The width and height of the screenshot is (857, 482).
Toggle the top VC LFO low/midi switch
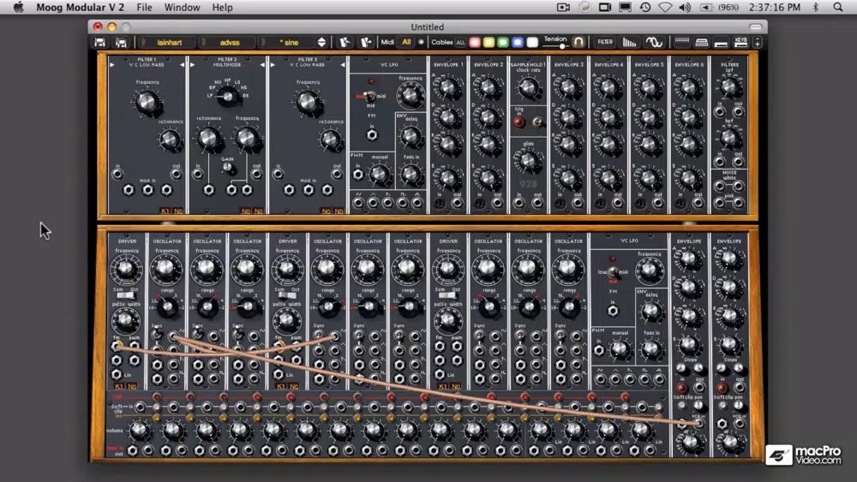[x=369, y=96]
